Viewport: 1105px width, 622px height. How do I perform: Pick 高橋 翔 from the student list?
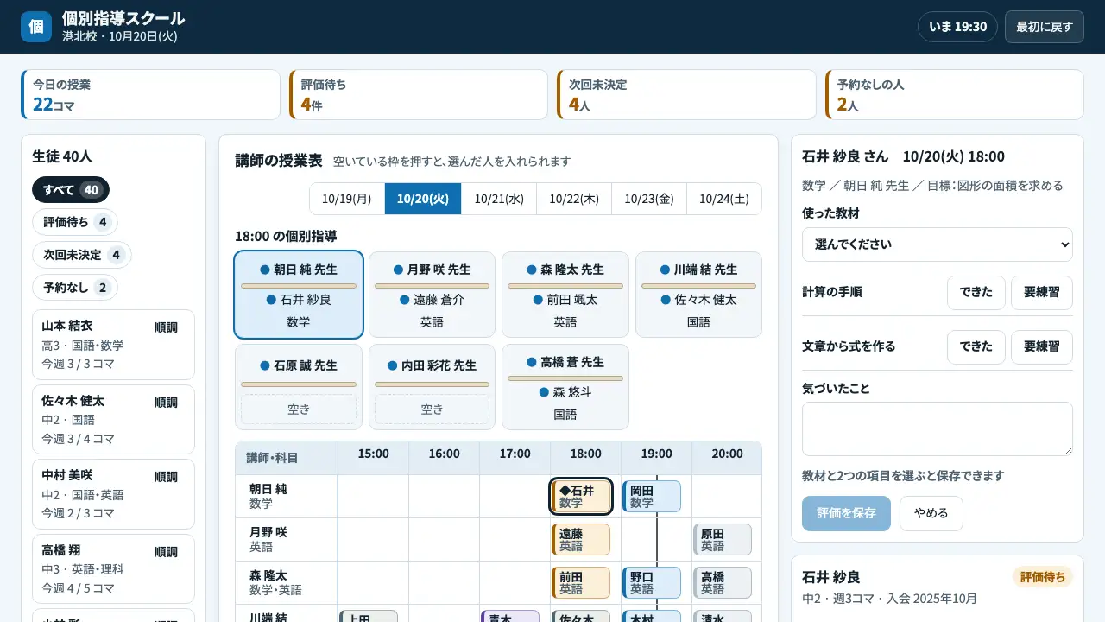[x=113, y=569]
